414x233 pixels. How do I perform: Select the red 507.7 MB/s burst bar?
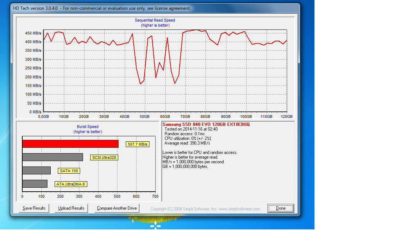(70, 144)
